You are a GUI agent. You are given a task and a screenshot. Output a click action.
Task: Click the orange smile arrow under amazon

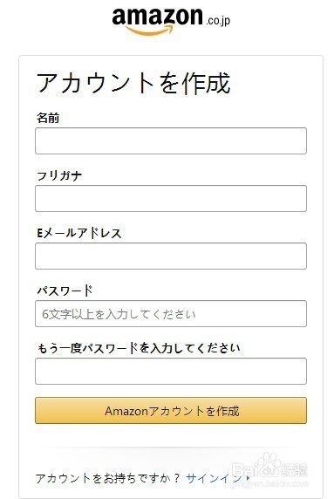149,31
